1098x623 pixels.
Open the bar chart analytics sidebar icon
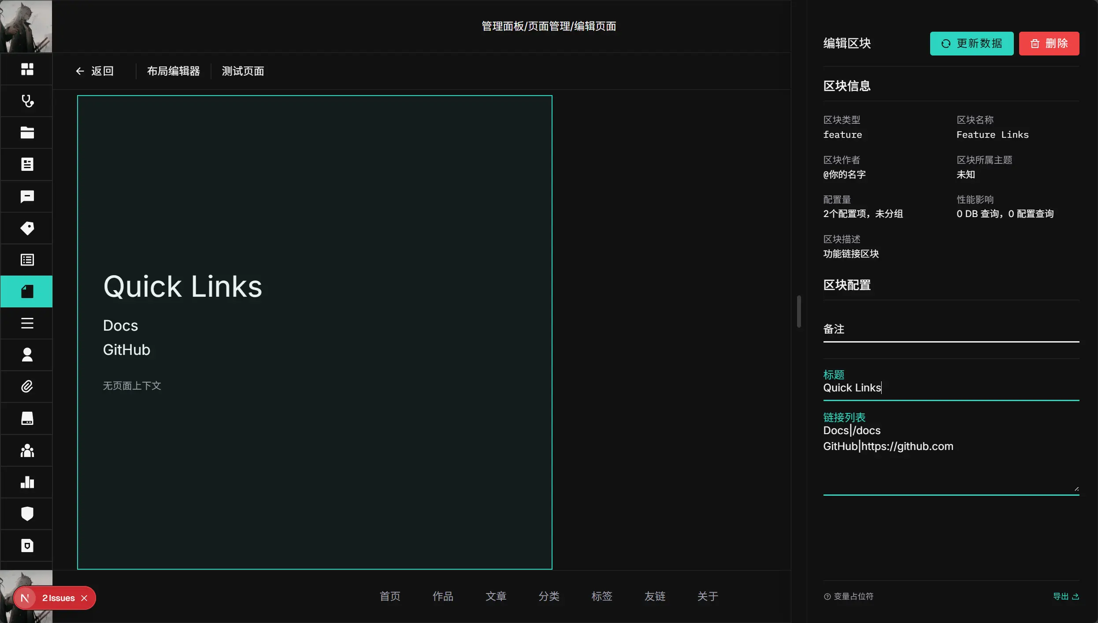pos(27,482)
